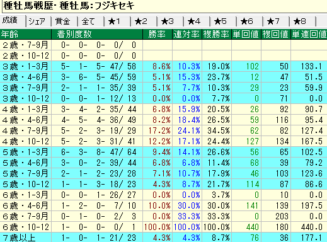Select the 全て tab
This screenshot has width=327, height=242.
pos(91,21)
